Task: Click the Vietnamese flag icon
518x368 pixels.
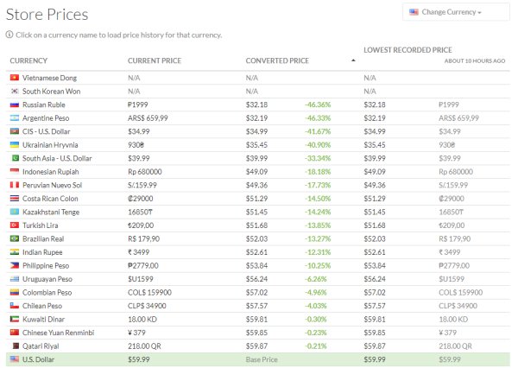Action: tap(14, 78)
